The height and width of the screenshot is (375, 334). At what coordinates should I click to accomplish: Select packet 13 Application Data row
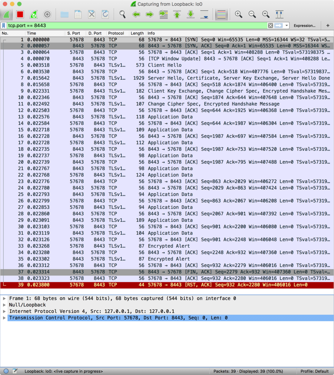(167, 117)
